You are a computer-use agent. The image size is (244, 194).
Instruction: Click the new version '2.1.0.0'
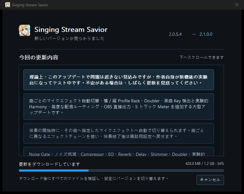click(x=206, y=34)
